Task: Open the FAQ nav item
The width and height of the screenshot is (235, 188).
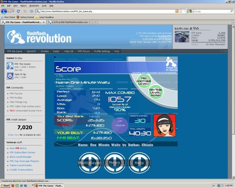Action: coord(117,51)
